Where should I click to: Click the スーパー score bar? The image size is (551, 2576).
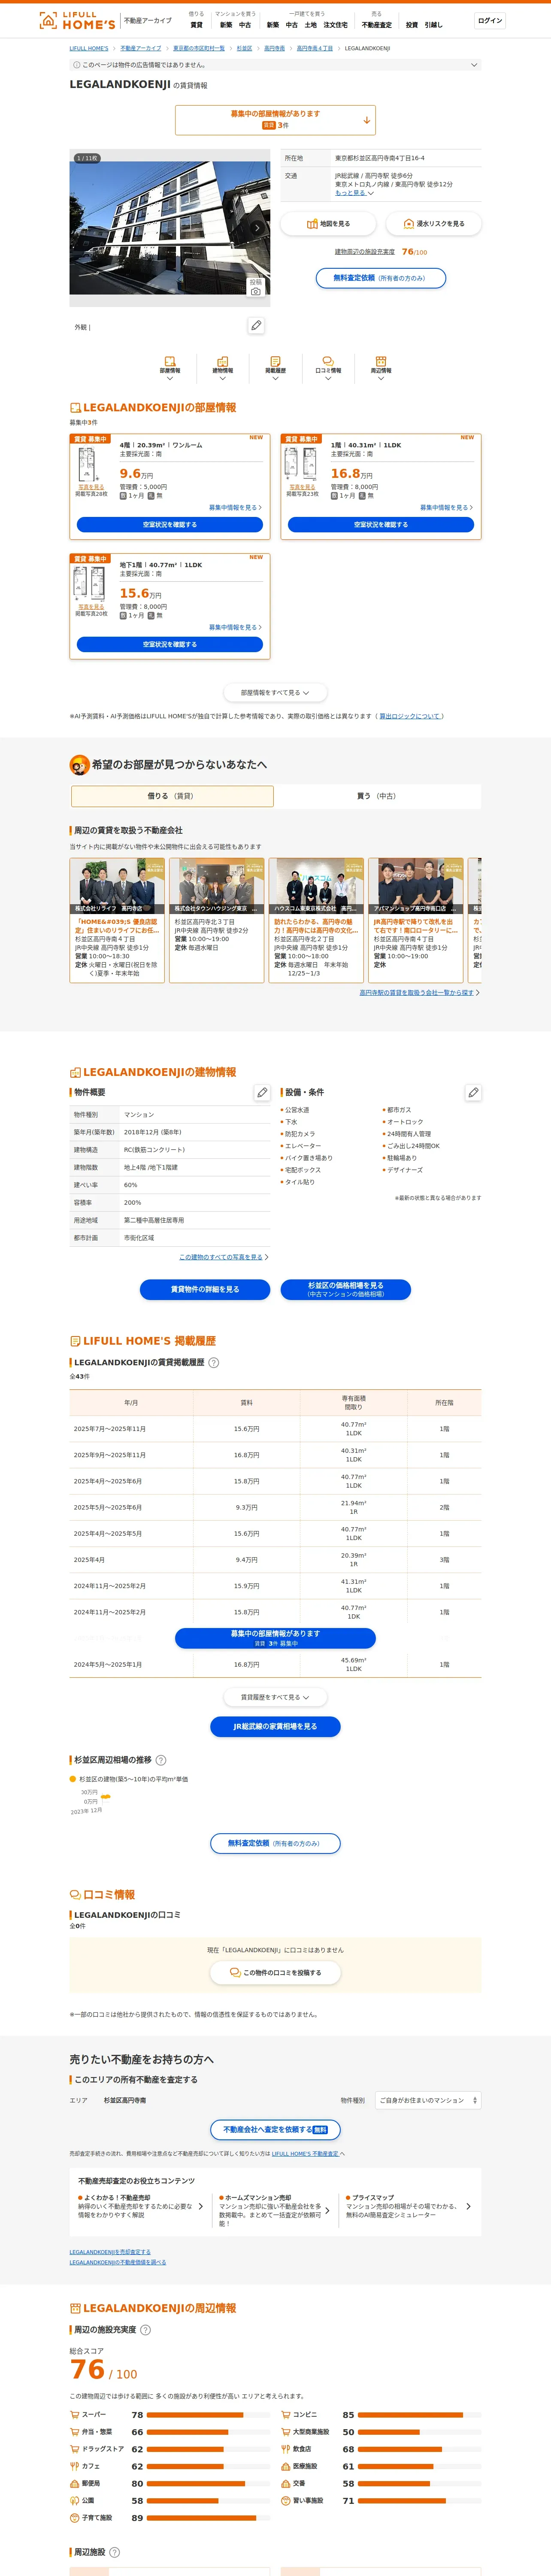(x=208, y=2414)
